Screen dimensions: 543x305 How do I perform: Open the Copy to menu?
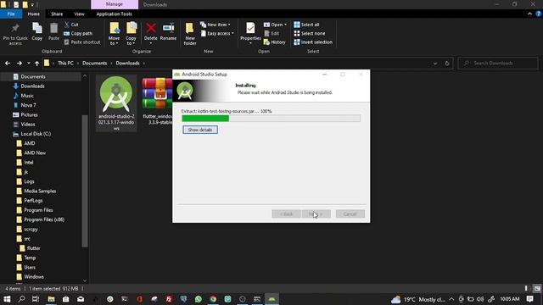(131, 34)
